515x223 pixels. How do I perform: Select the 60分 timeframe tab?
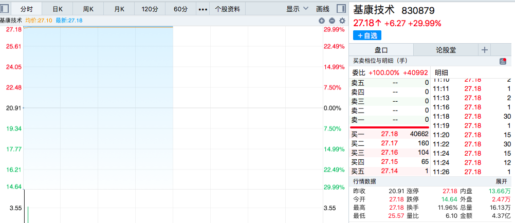click(x=180, y=9)
